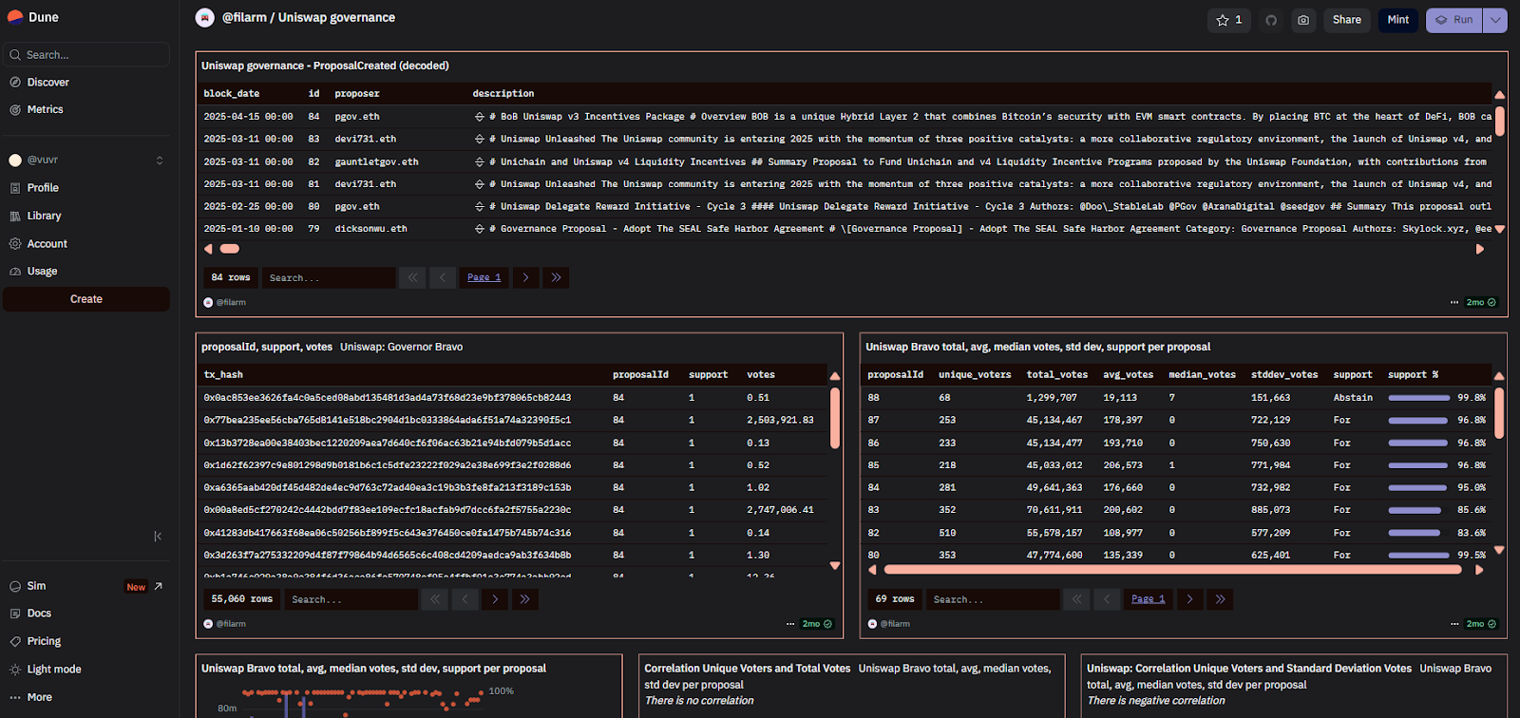Open Docs in the sidebar
Viewport: 1520px width, 718px height.
click(x=39, y=614)
